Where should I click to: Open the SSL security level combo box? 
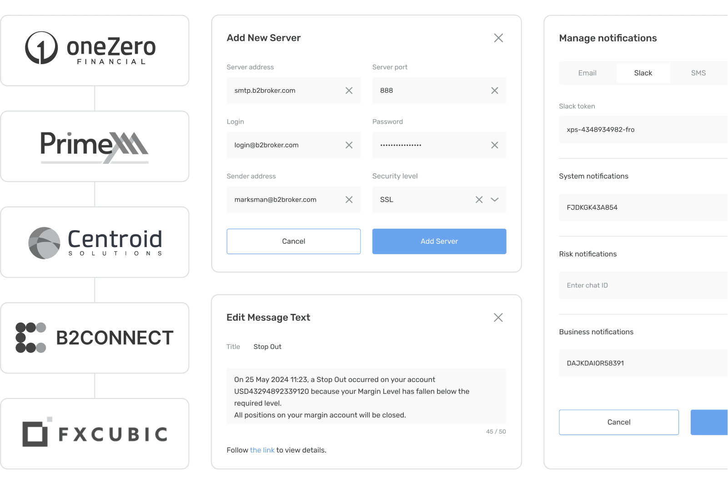439,200
